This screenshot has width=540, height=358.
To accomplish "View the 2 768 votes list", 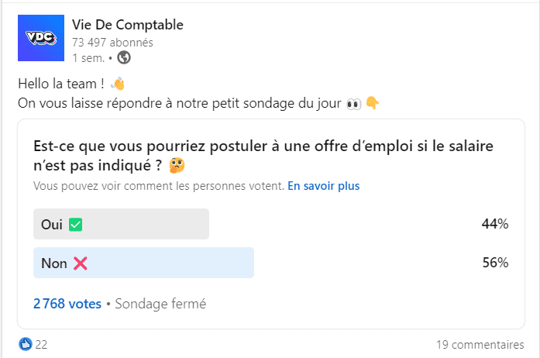I will coord(67,304).
